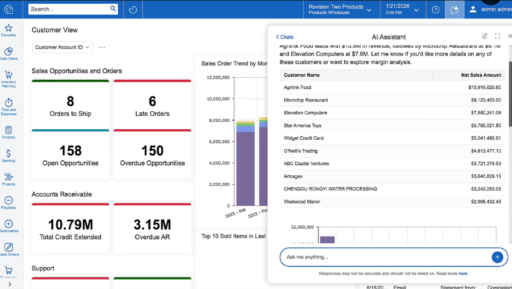Open Banking in the sidebar

pyautogui.click(x=9, y=156)
